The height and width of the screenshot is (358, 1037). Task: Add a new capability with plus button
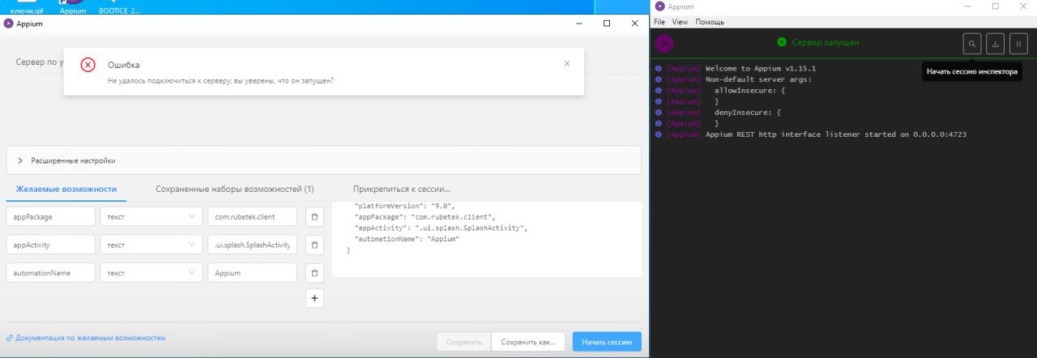tap(314, 298)
